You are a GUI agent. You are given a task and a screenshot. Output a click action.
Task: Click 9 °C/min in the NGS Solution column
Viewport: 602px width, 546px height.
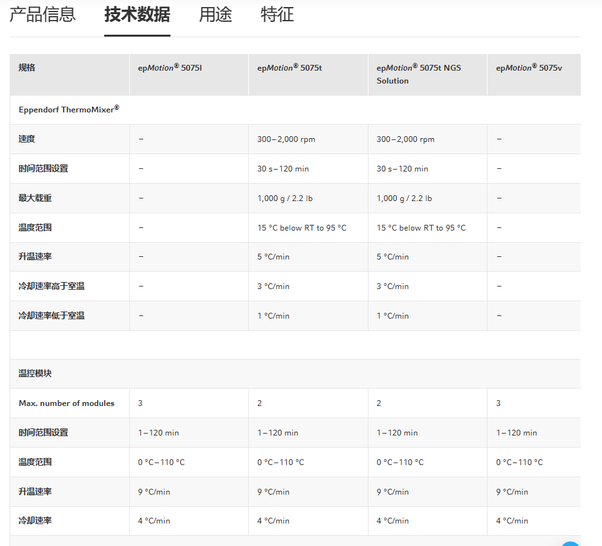[x=393, y=491]
